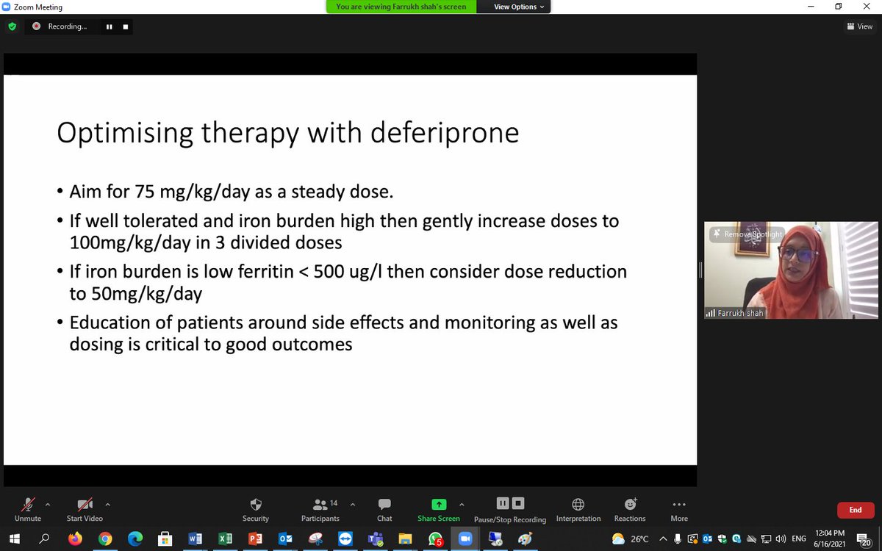
Task: Click the ENG language indicator
Action: [x=799, y=539]
